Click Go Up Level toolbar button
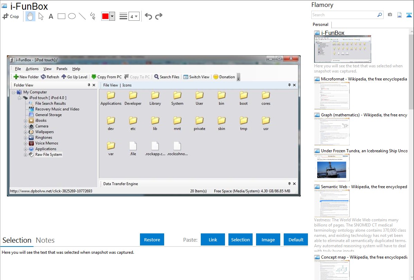 74,77
